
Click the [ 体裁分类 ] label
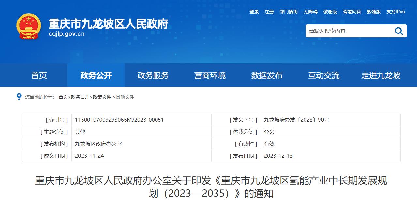coord(243,132)
